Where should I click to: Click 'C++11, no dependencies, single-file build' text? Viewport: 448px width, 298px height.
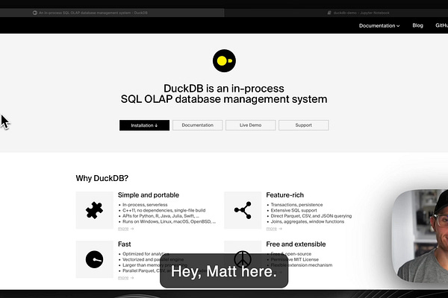[164, 210]
